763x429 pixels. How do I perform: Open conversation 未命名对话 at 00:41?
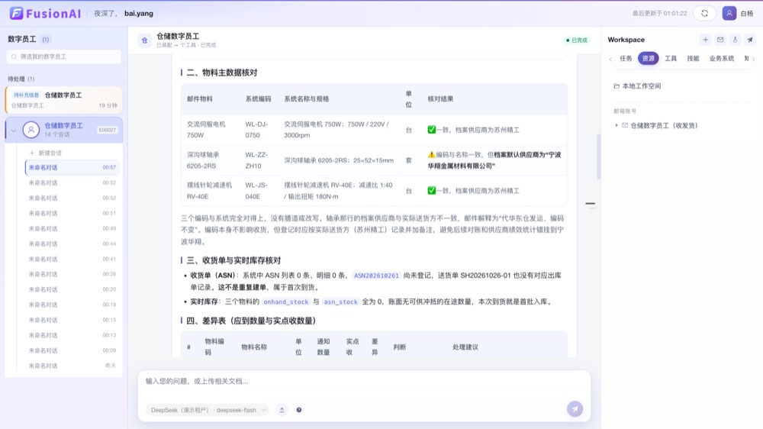[72, 259]
